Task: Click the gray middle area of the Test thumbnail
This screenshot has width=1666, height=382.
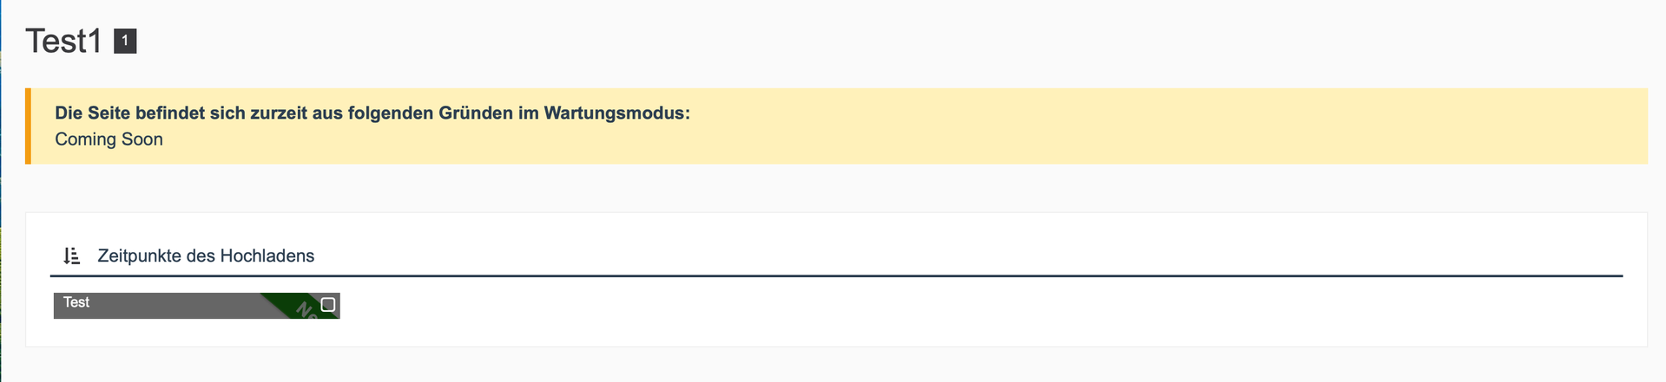Action: coord(174,307)
